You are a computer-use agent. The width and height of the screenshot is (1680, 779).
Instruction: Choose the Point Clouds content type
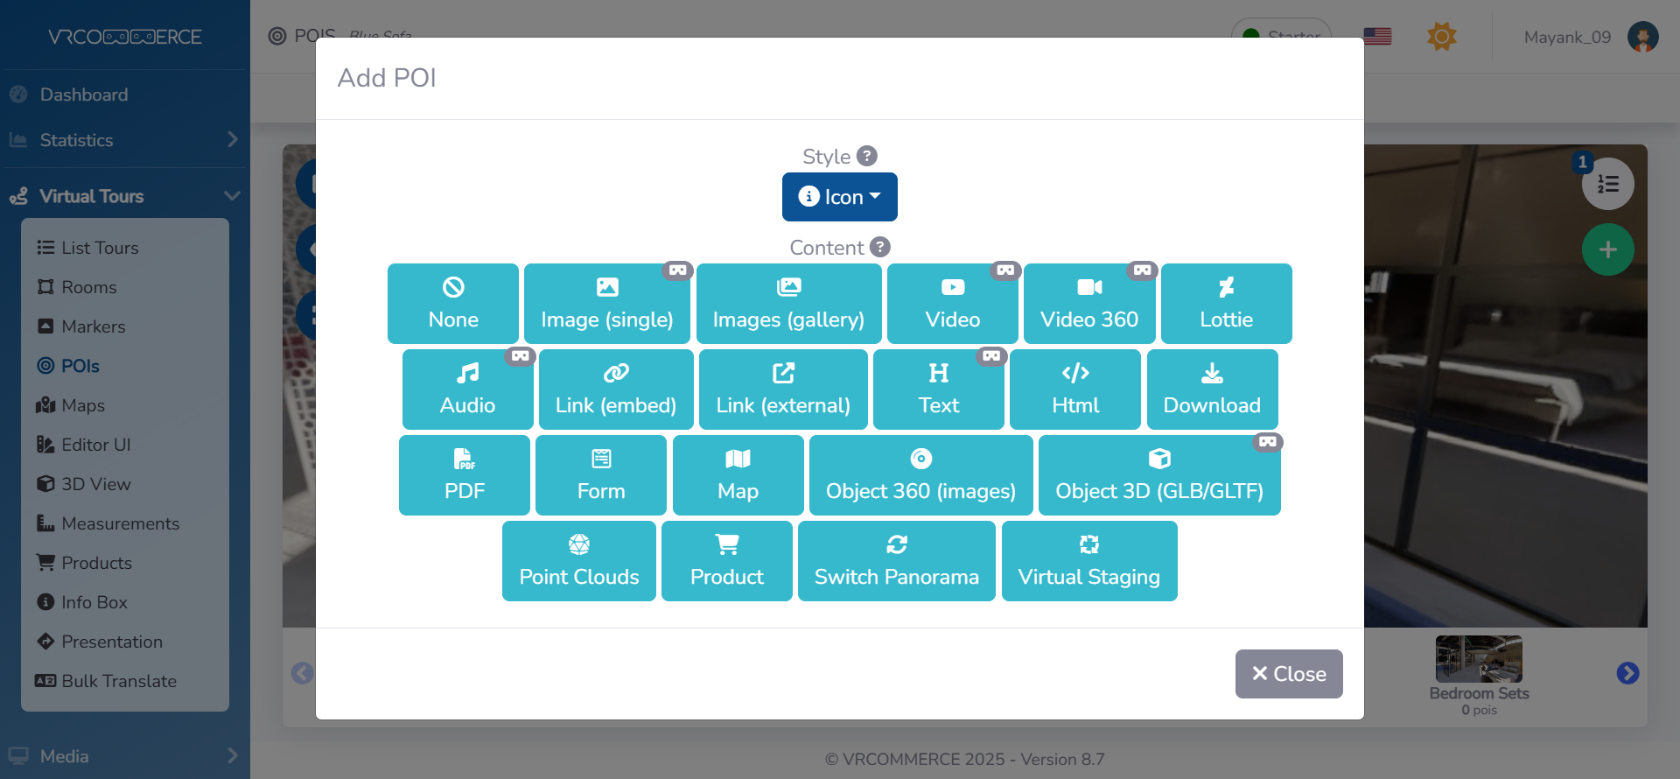tap(578, 561)
